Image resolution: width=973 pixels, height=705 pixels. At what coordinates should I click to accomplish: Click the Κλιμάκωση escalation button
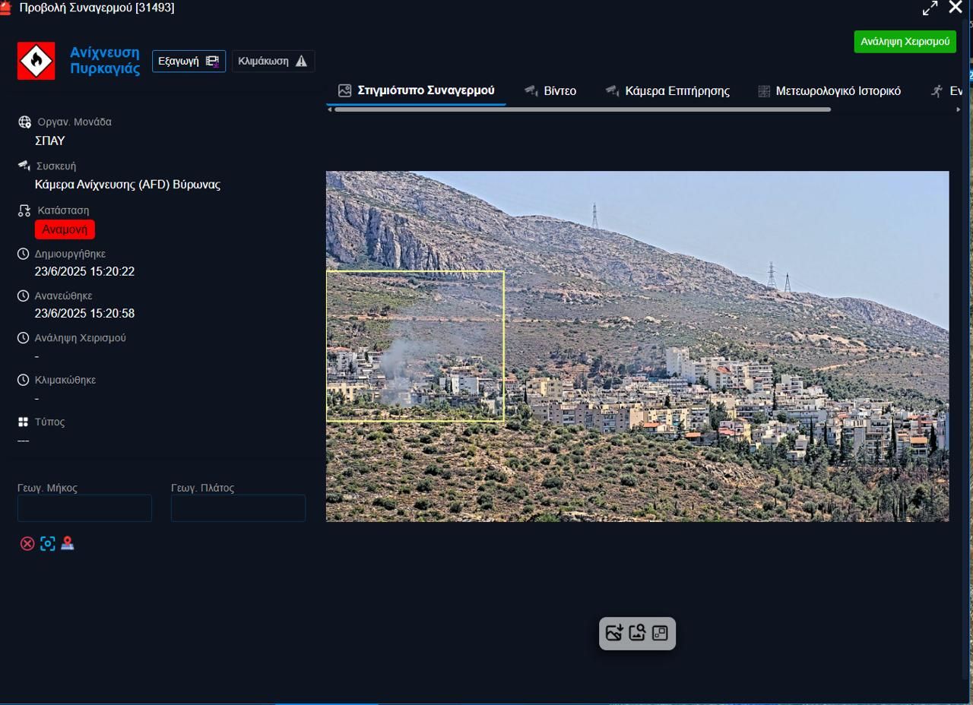point(273,61)
